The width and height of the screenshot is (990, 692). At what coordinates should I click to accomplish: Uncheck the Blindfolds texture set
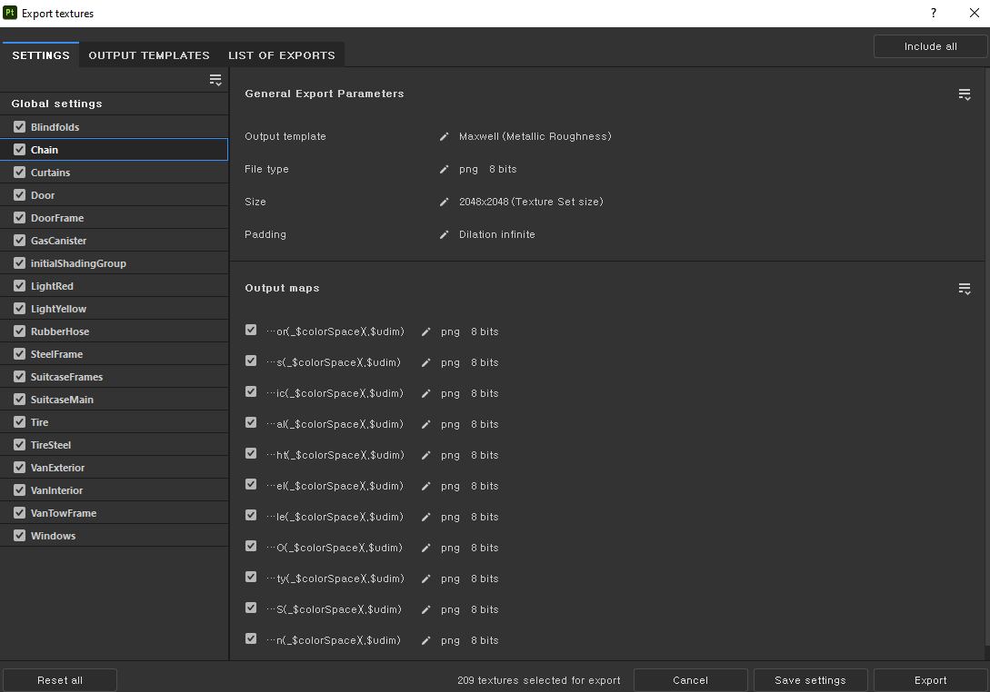tap(20, 127)
